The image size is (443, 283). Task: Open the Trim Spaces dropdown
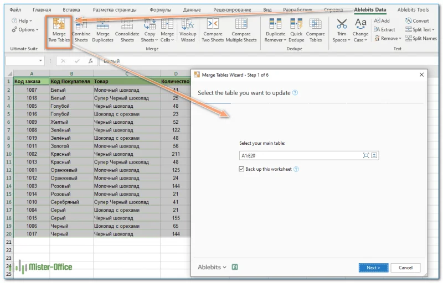[341, 40]
